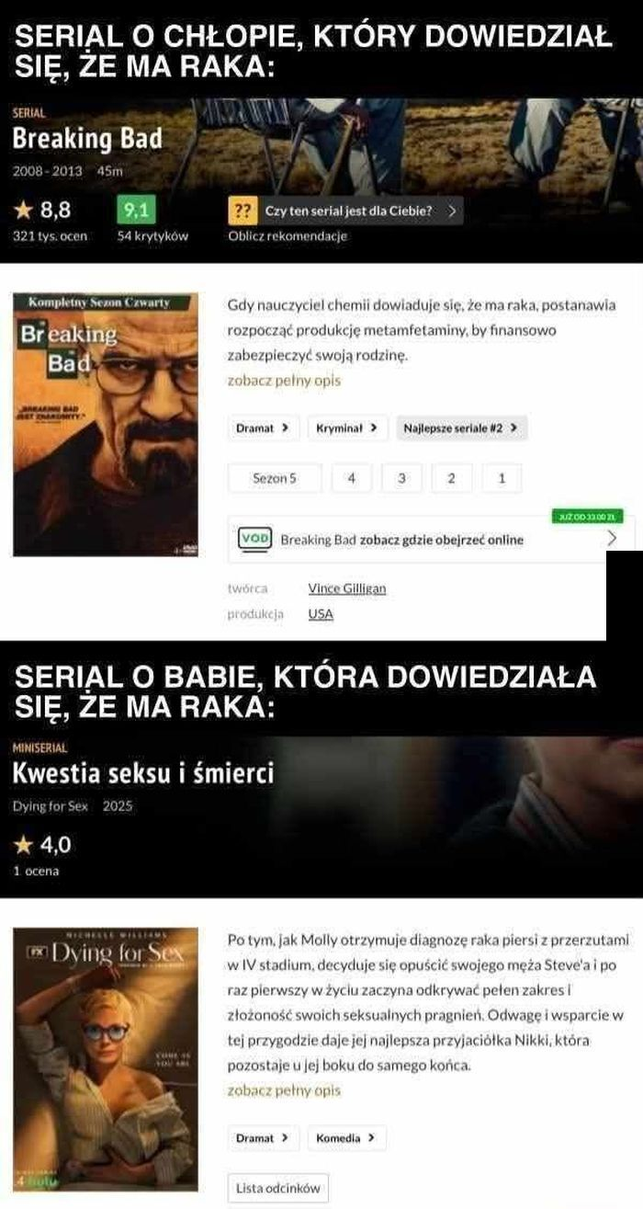Select season 4 tab
The width and height of the screenshot is (643, 1209).
coord(352,478)
